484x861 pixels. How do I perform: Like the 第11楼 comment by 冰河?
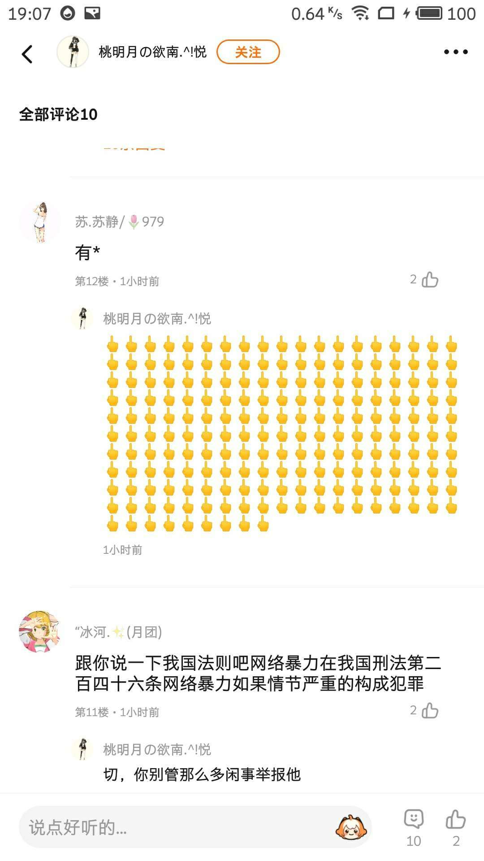[x=430, y=710]
